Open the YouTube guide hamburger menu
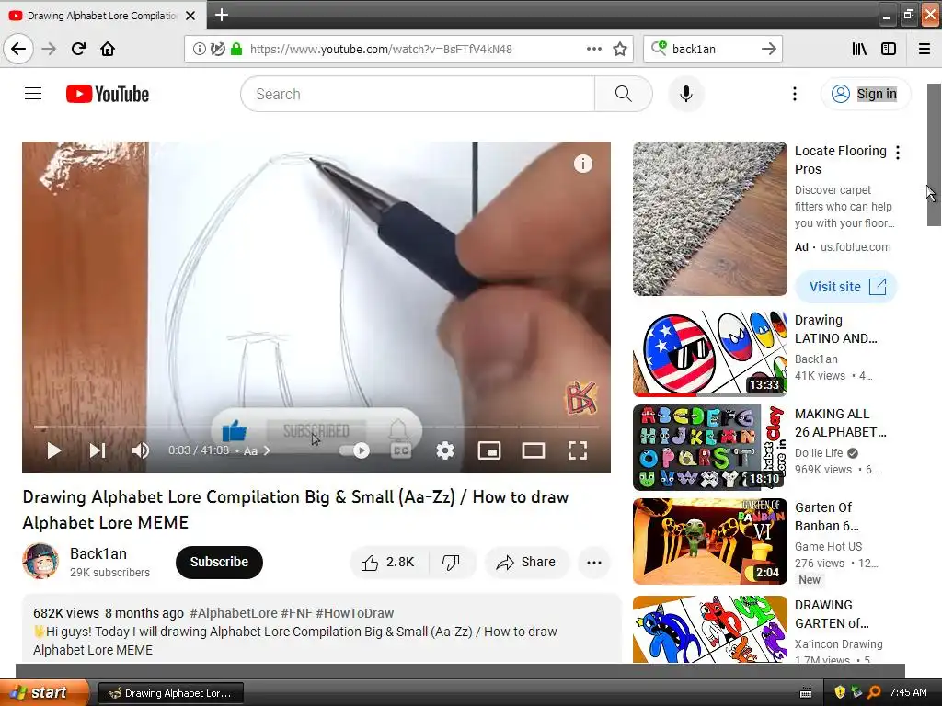Image resolution: width=942 pixels, height=706 pixels. pyautogui.click(x=33, y=94)
